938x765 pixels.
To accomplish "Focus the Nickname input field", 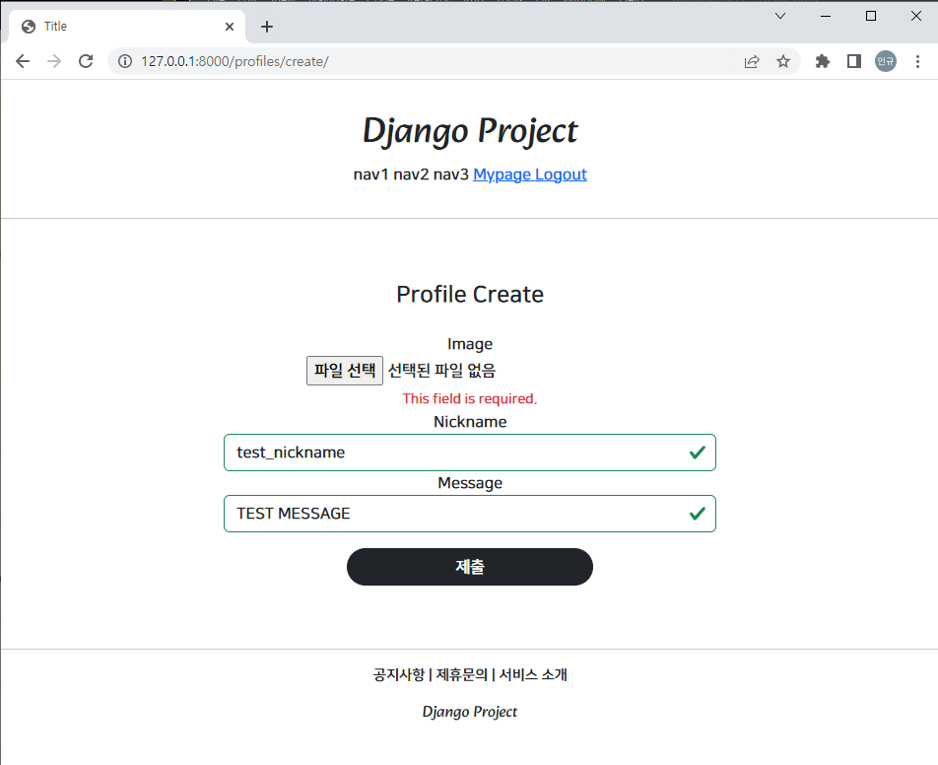I will point(470,452).
